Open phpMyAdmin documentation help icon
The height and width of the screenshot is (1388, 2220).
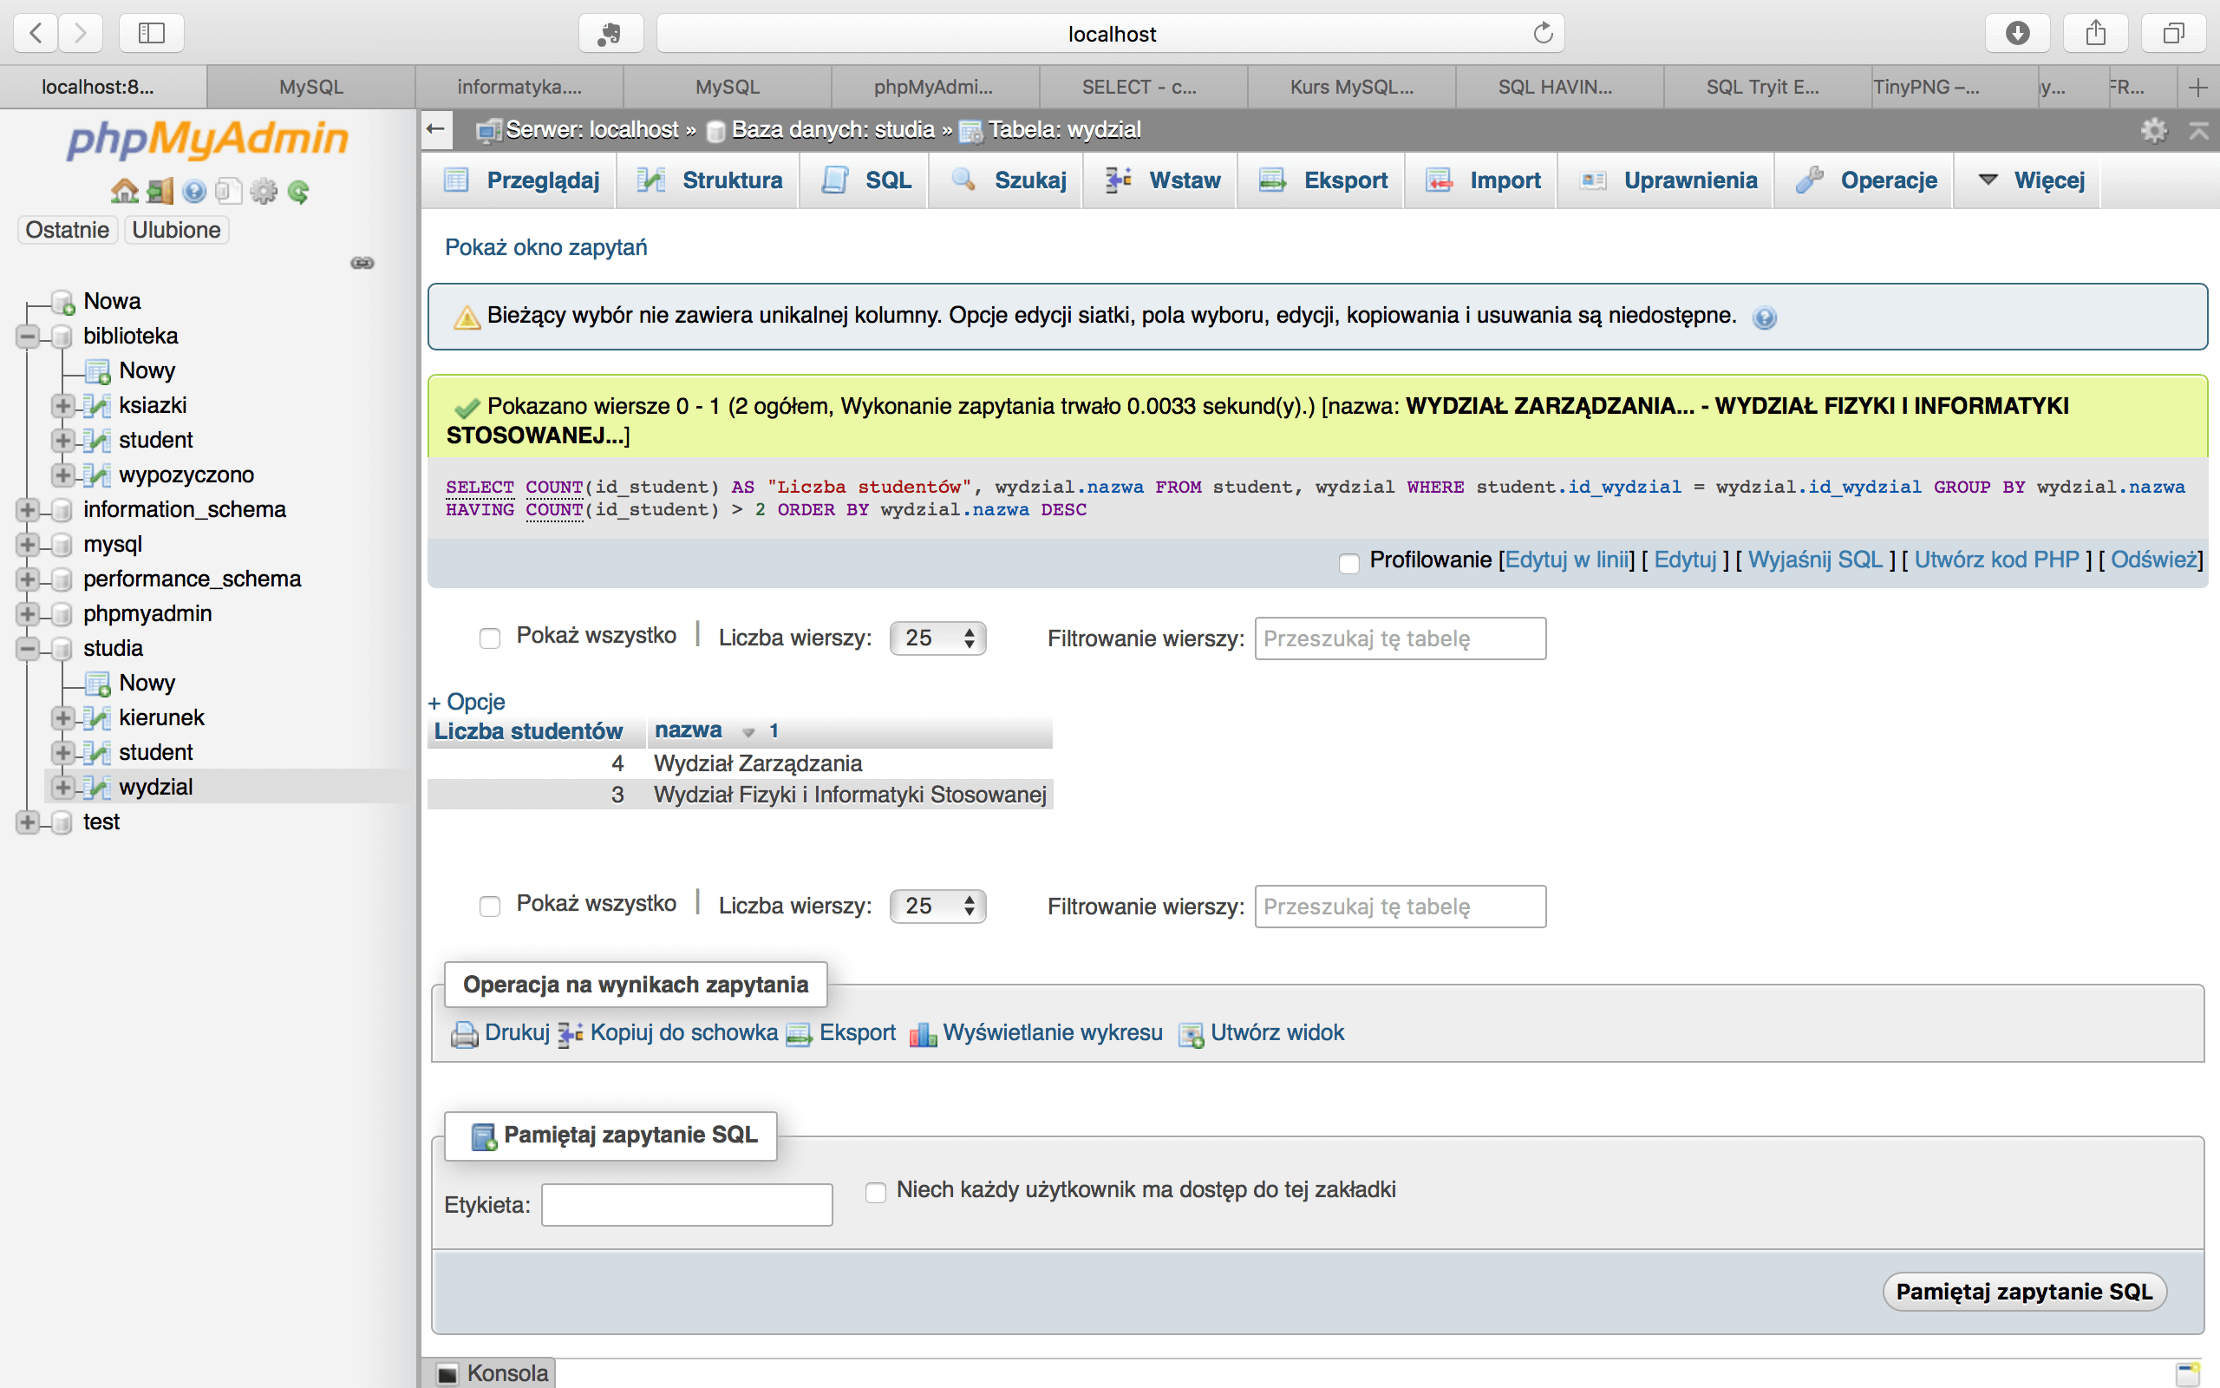(193, 192)
